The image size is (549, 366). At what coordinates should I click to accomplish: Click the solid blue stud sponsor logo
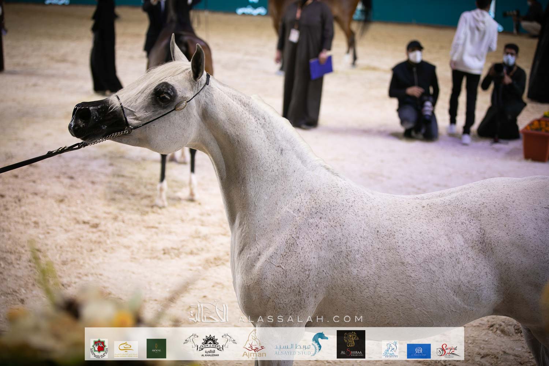[x=419, y=351]
